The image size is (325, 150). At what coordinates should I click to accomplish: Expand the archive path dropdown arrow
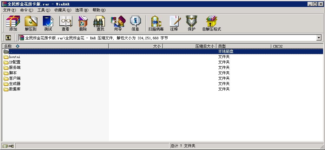[x=319, y=38]
